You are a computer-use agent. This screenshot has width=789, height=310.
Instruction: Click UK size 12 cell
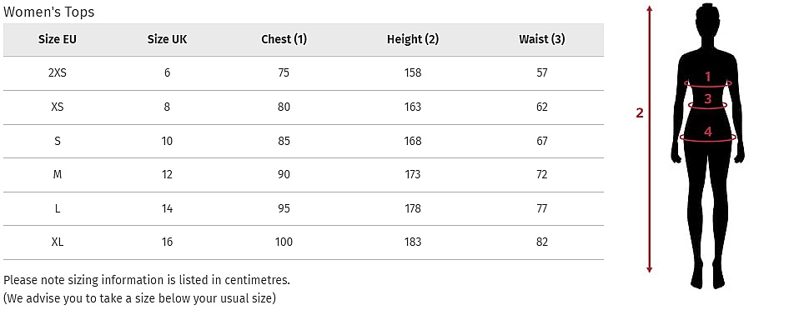pos(167,175)
